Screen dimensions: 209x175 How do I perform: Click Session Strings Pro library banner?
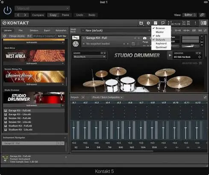(x=34, y=76)
